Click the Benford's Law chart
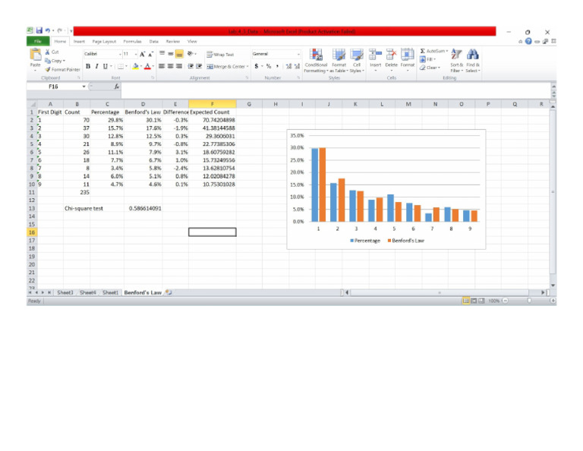Image resolution: width=583 pixels, height=451 pixels. pyautogui.click(x=386, y=189)
